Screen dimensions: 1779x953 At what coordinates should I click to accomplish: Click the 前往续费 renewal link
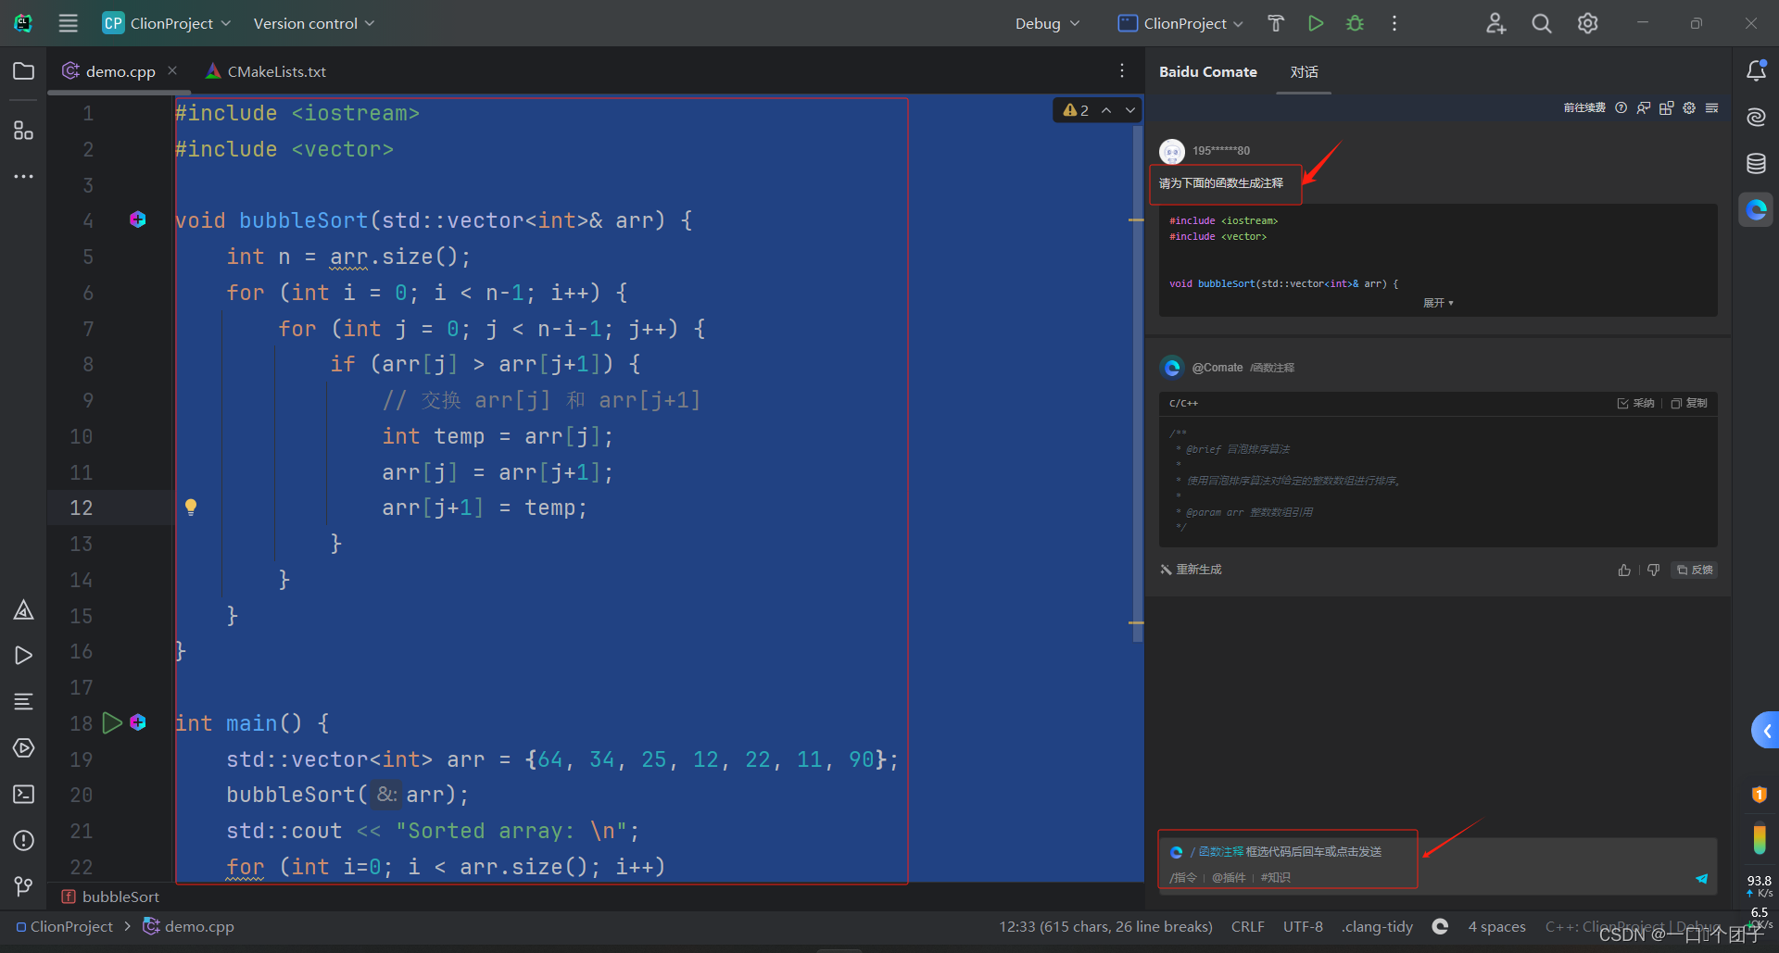1584,107
